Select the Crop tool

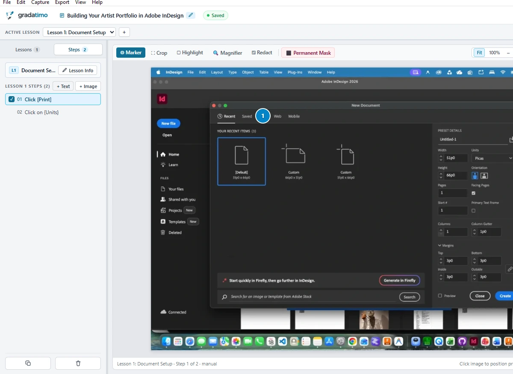click(159, 53)
